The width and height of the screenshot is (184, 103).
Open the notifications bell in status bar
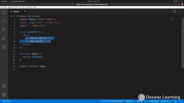tap(180, 101)
